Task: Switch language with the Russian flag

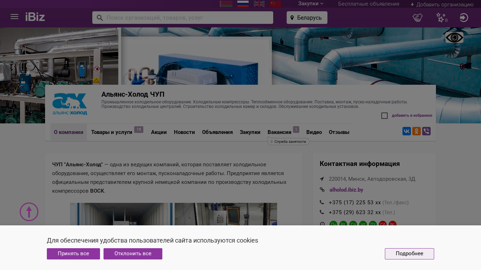Action: [x=243, y=4]
